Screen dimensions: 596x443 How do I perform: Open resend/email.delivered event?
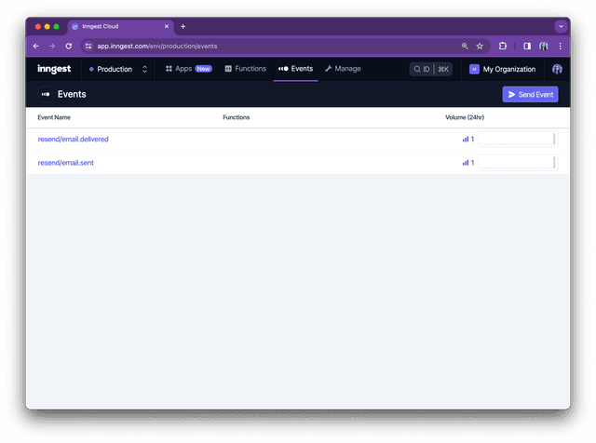coord(73,139)
